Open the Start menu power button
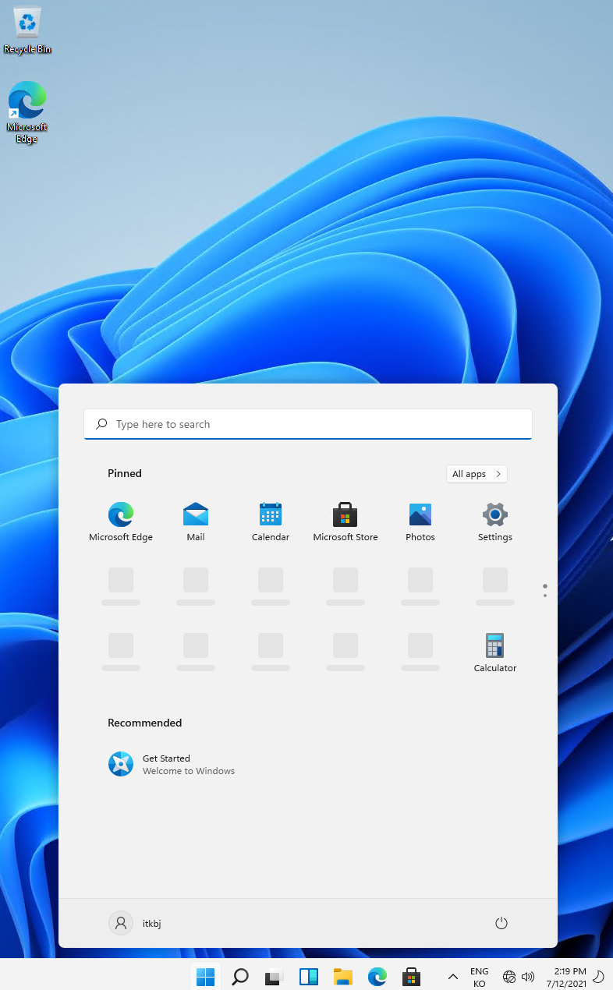 coord(501,923)
